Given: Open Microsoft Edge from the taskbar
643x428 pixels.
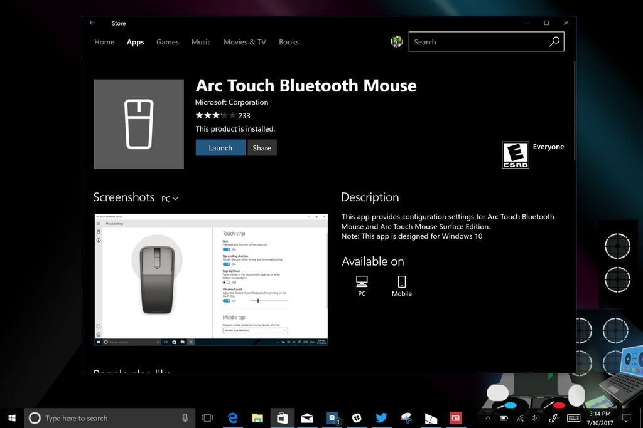Looking at the screenshot, I should [x=233, y=418].
